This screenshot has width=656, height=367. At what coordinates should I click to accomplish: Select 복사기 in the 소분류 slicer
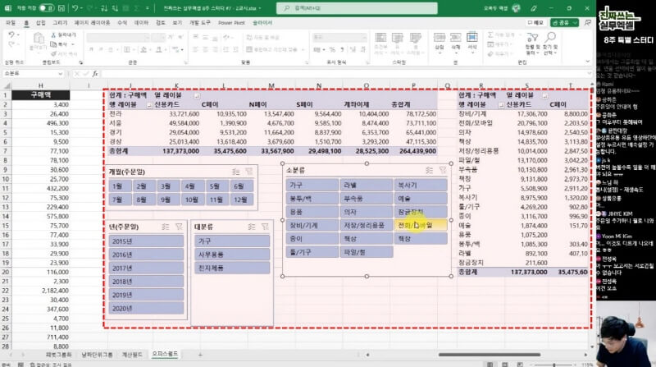(x=421, y=186)
